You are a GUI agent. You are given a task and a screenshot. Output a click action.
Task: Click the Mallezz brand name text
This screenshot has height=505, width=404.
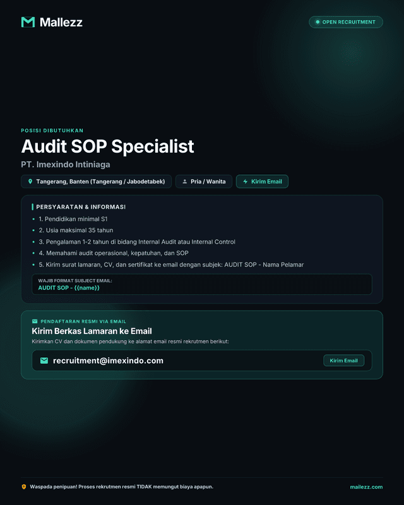click(x=61, y=22)
